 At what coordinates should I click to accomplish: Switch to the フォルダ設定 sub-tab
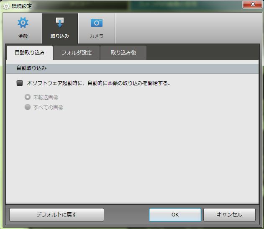tap(77, 53)
